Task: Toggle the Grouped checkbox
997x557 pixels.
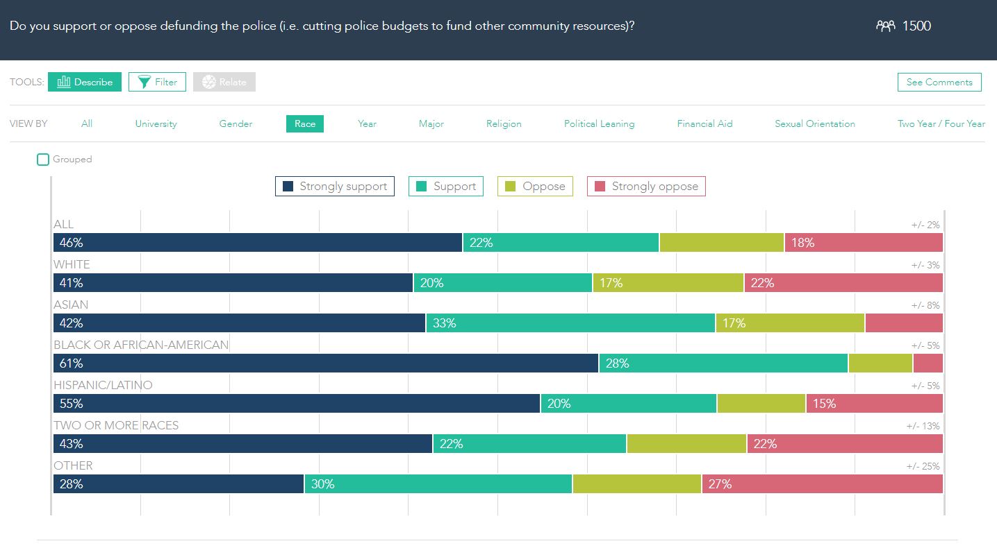Action: [x=43, y=160]
